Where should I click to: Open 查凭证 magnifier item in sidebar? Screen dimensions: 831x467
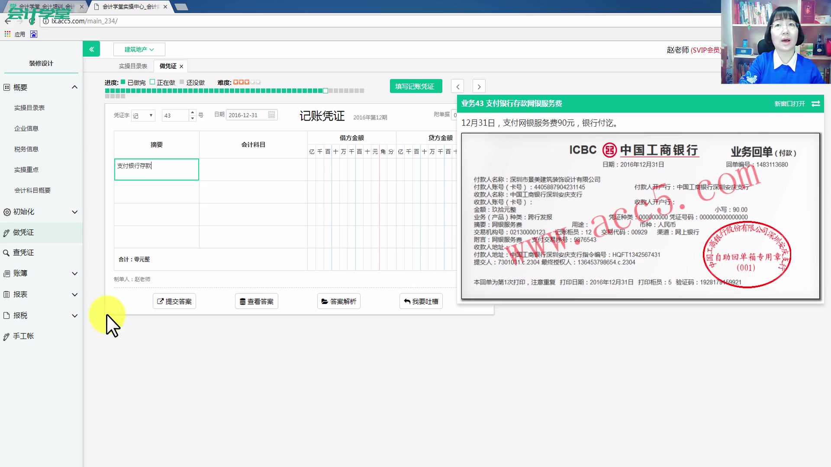[x=23, y=253]
